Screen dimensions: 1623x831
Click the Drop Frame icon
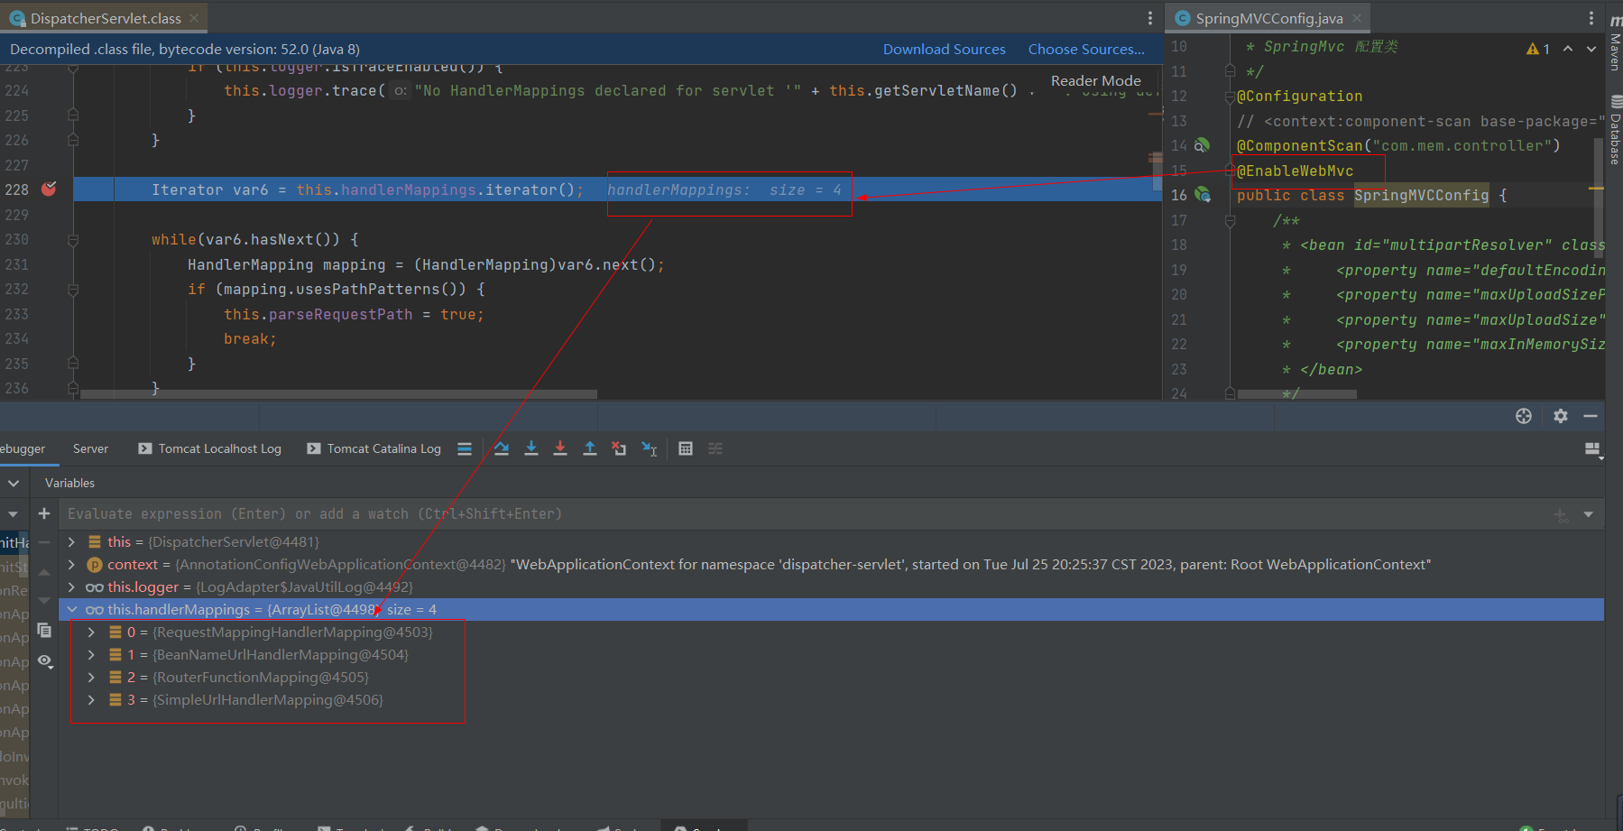[x=619, y=448]
